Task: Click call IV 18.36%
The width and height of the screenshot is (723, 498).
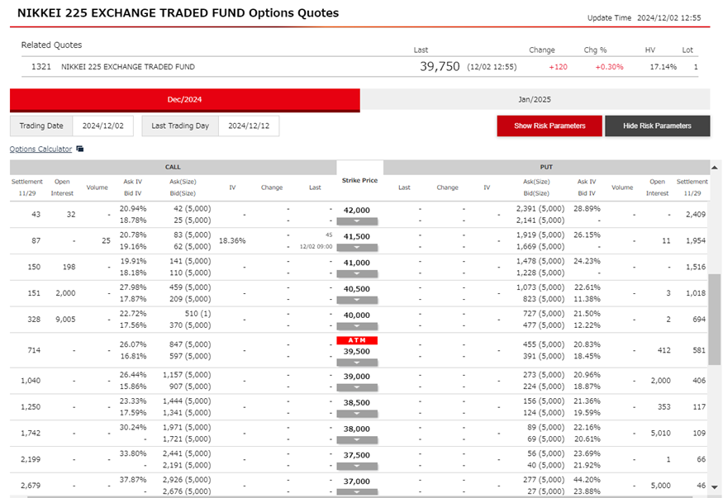Action: point(232,240)
